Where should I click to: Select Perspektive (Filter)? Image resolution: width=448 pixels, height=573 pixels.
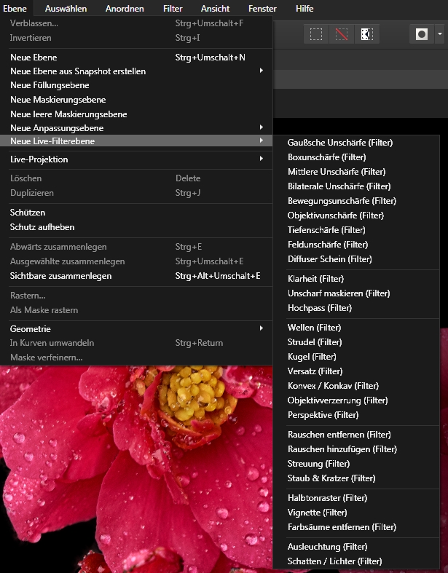tap(356, 415)
